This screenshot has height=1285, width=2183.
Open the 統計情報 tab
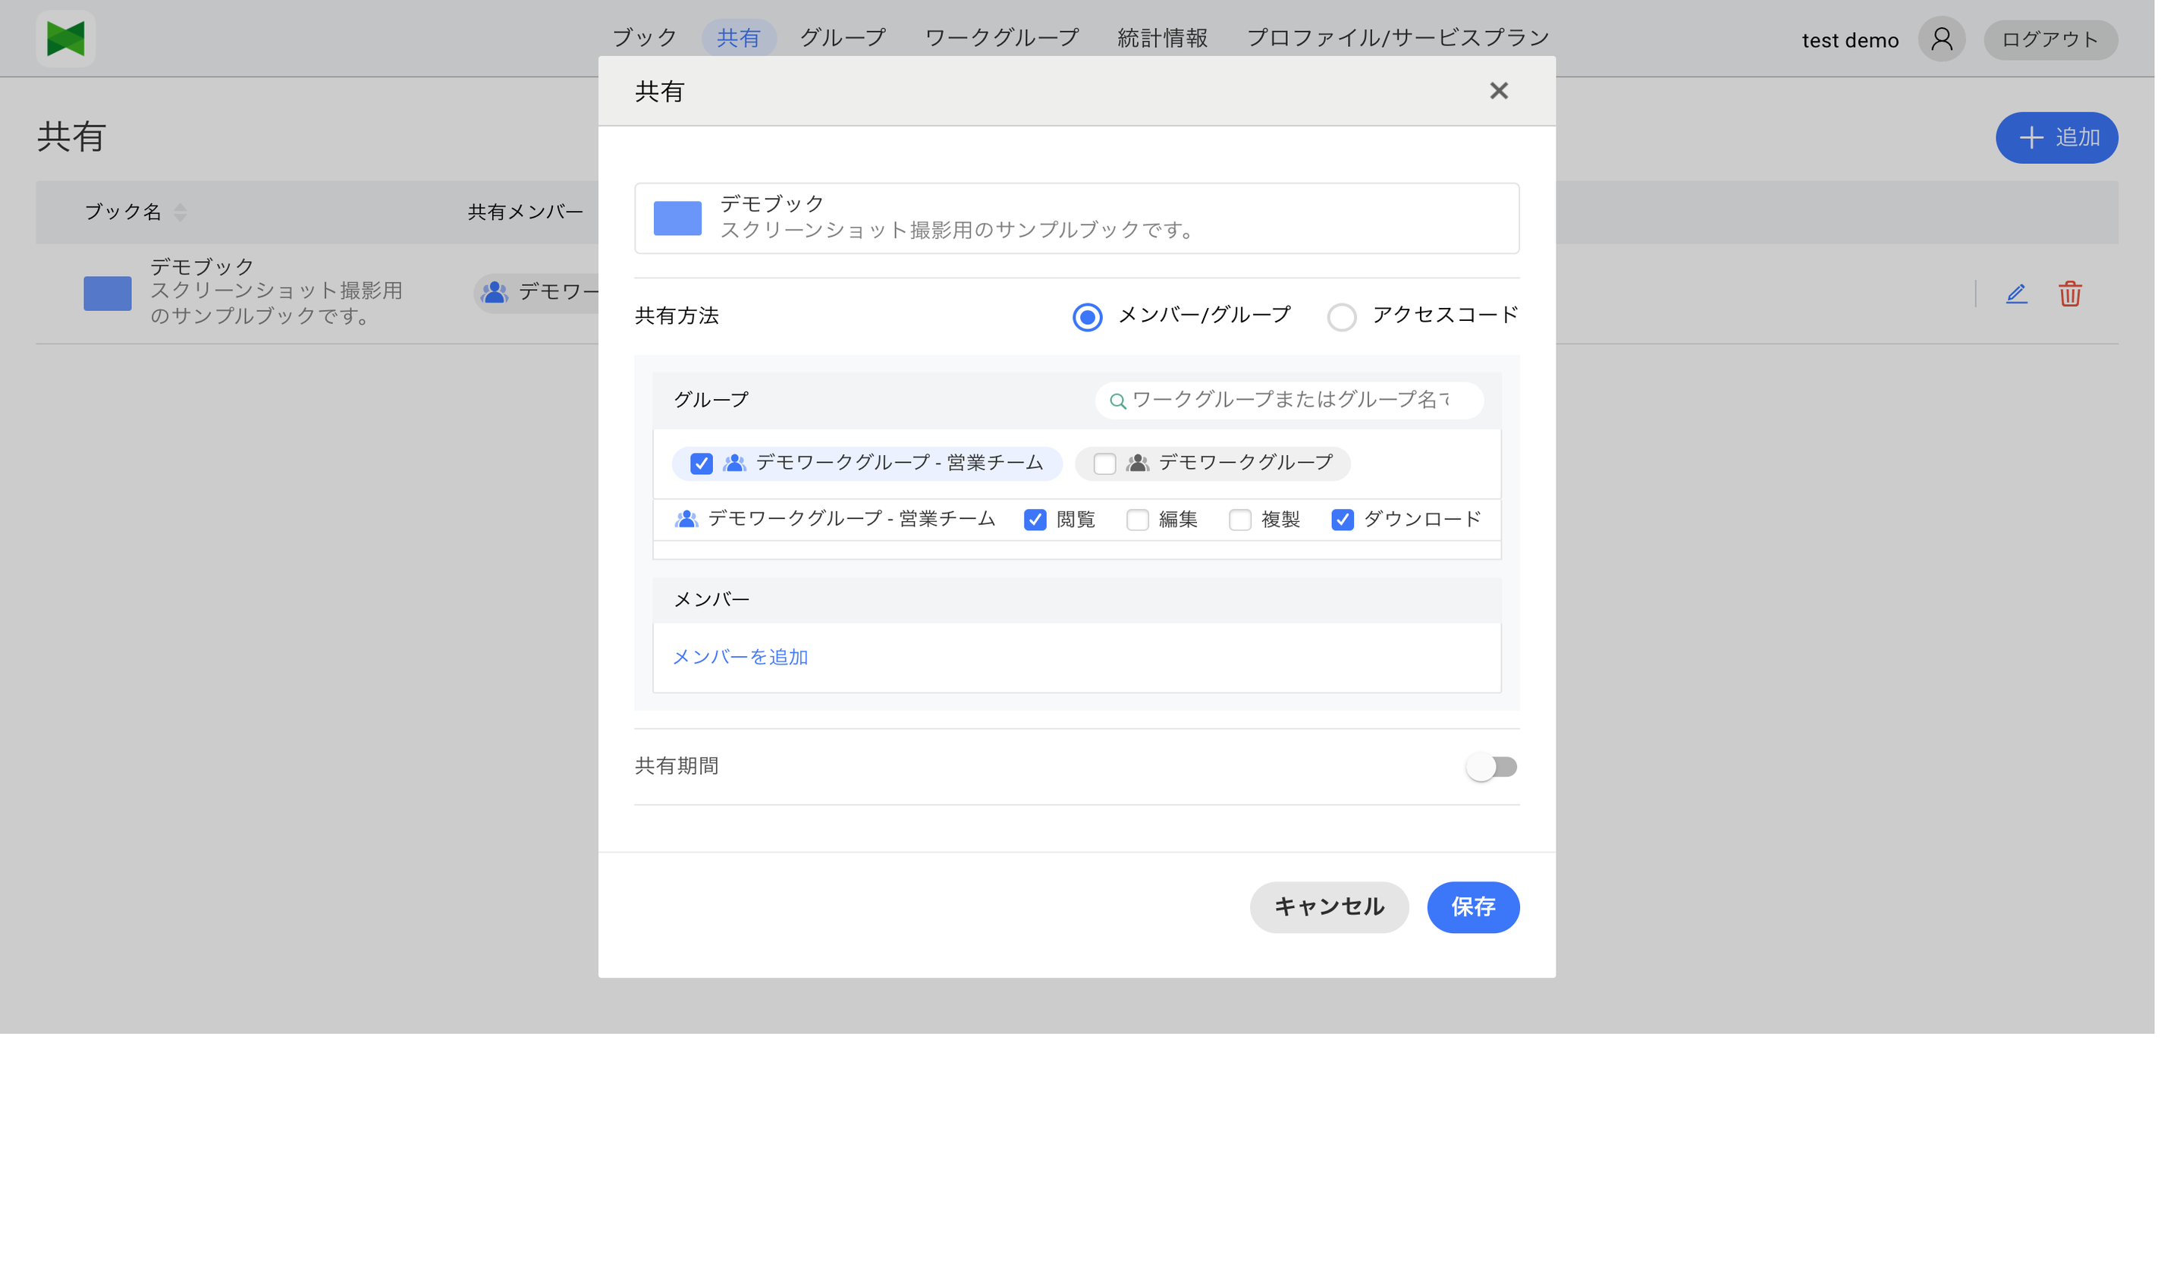pos(1162,38)
